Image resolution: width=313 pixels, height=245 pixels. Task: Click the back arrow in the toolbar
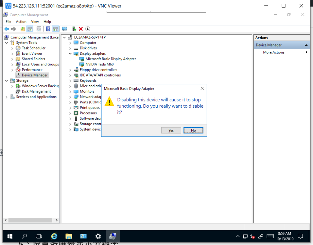(6, 29)
